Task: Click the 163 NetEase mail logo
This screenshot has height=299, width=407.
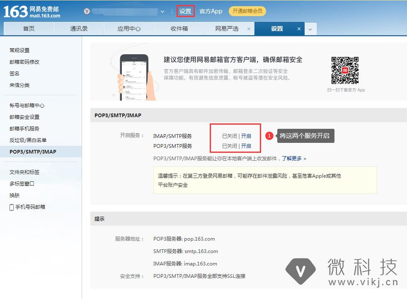Action: point(32,12)
